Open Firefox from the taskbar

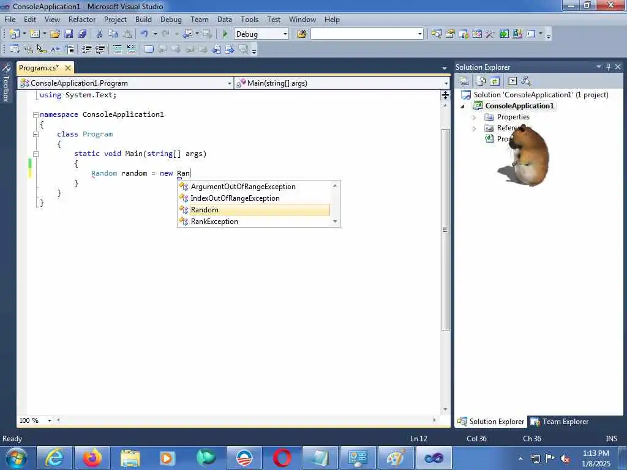pos(92,458)
